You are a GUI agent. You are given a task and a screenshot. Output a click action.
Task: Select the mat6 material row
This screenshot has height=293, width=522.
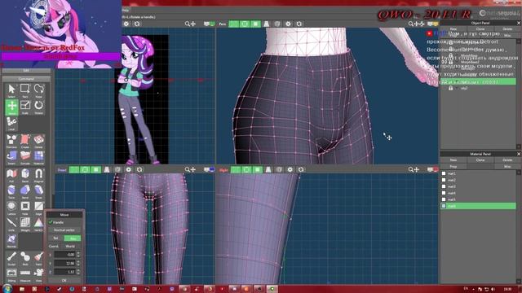tap(478, 206)
